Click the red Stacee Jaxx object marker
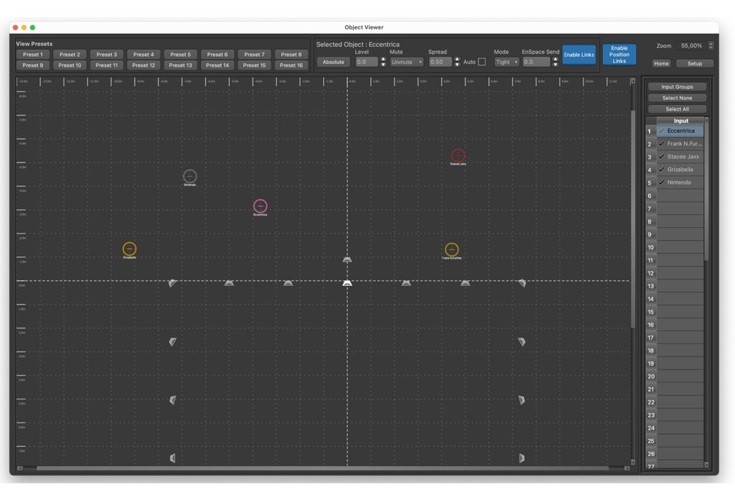Image resolution: width=735 pixels, height=490 pixels. coord(458,155)
